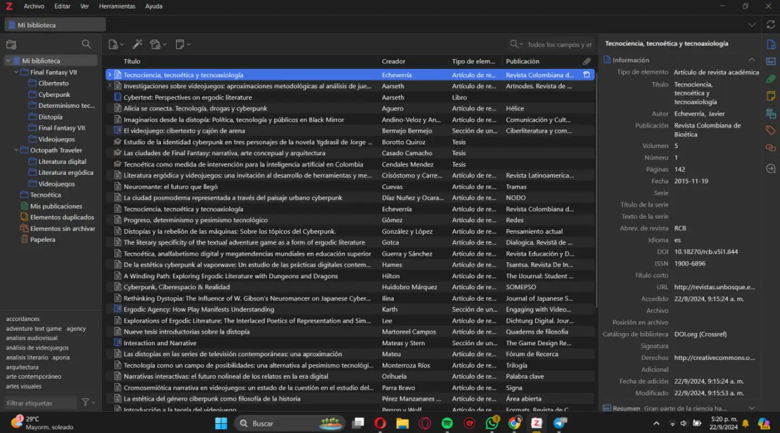The image size is (780, 433).
Task: Open the Archivo menu
Action: [x=34, y=6]
